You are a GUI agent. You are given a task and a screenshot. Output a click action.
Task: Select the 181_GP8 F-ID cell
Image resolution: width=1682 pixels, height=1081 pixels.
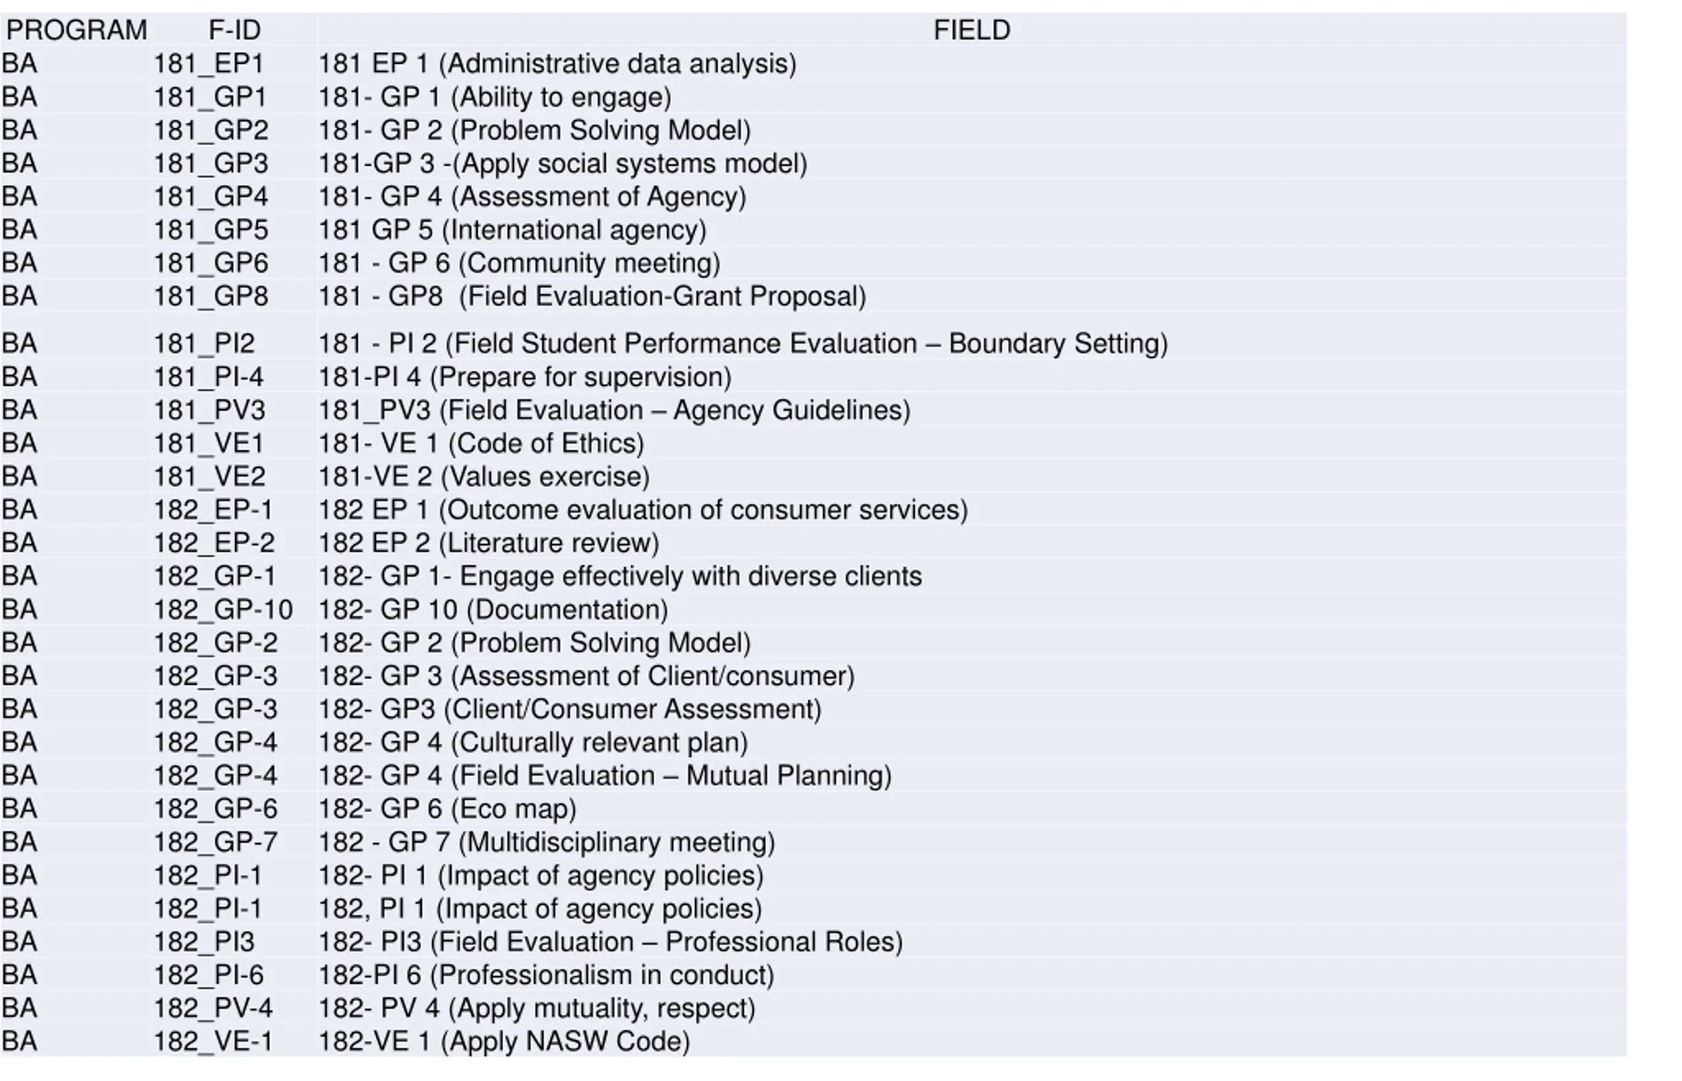[x=210, y=296]
